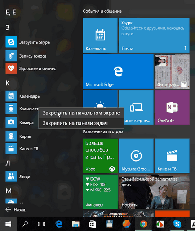Launch the Камера app icon
Screen dimensions: 195x231
pos(11,122)
